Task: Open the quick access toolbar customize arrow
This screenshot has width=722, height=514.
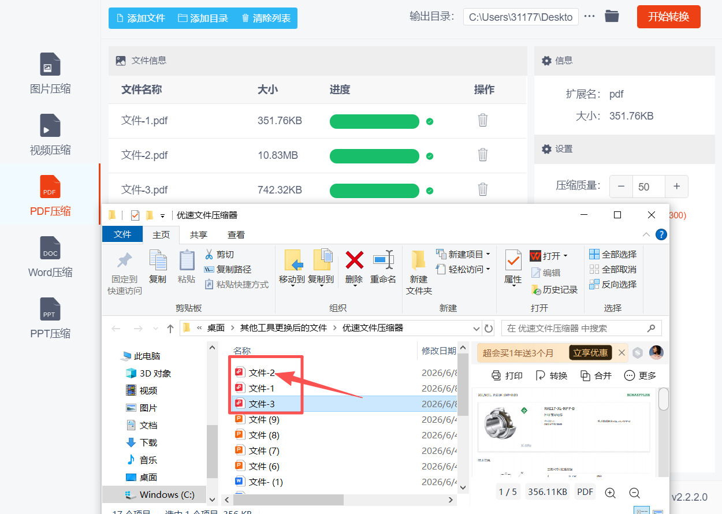Action: coord(162,216)
